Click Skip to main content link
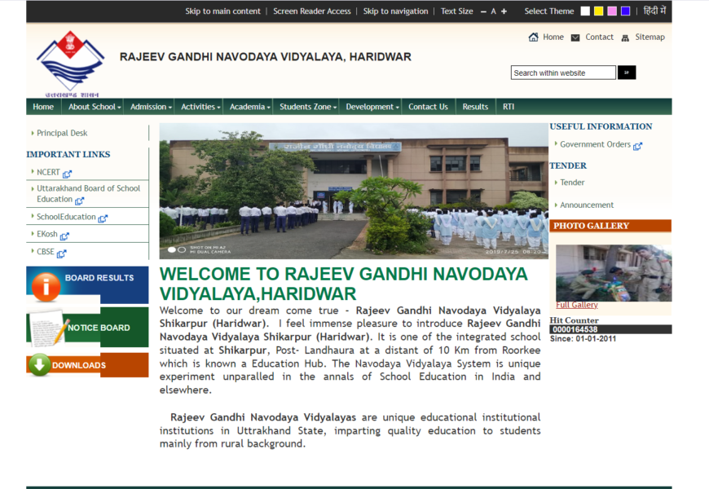The image size is (709, 489). pyautogui.click(x=223, y=11)
